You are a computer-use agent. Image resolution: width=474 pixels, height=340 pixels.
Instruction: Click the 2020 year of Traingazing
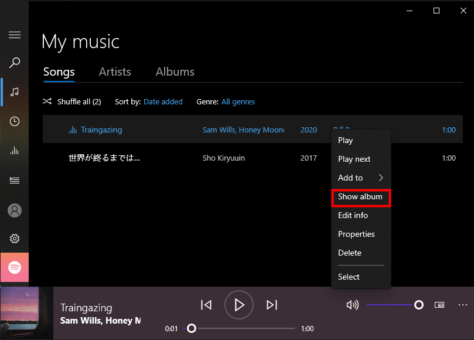pos(309,130)
